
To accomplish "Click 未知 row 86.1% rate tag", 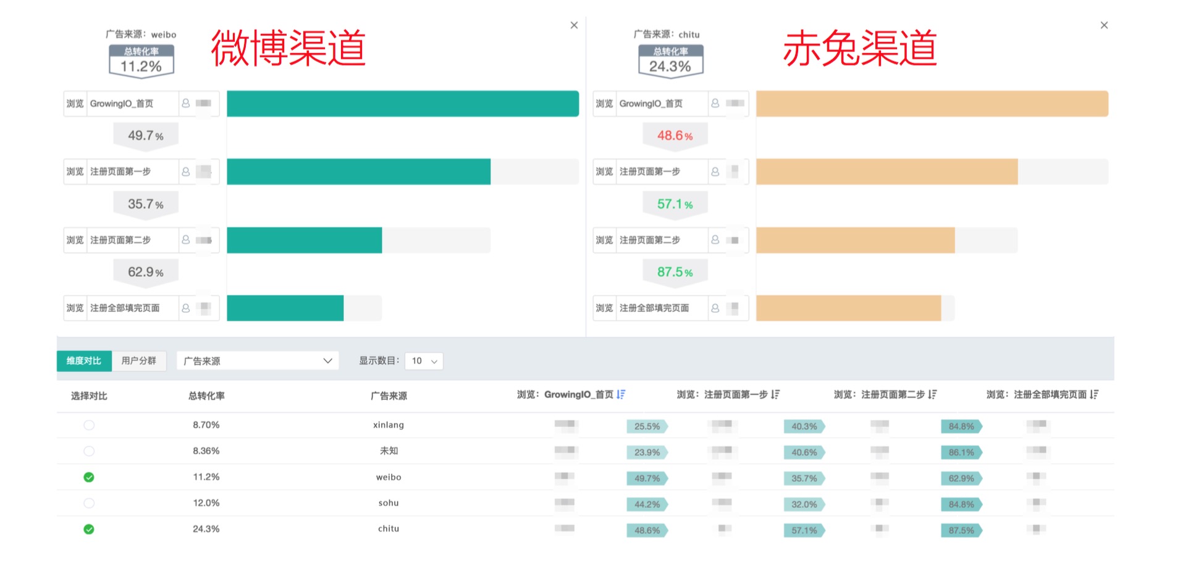I will click(961, 452).
